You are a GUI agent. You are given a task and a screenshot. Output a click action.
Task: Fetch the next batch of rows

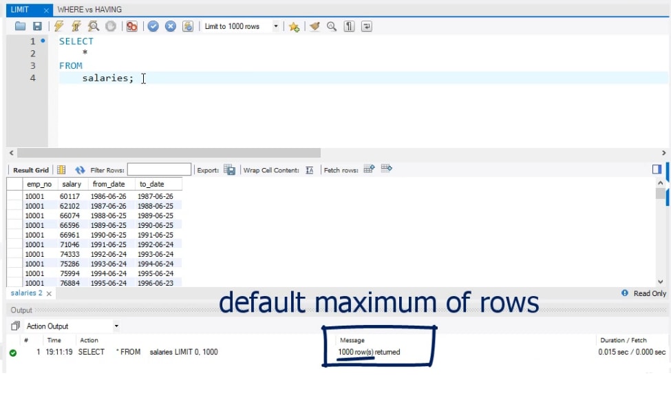(x=370, y=169)
